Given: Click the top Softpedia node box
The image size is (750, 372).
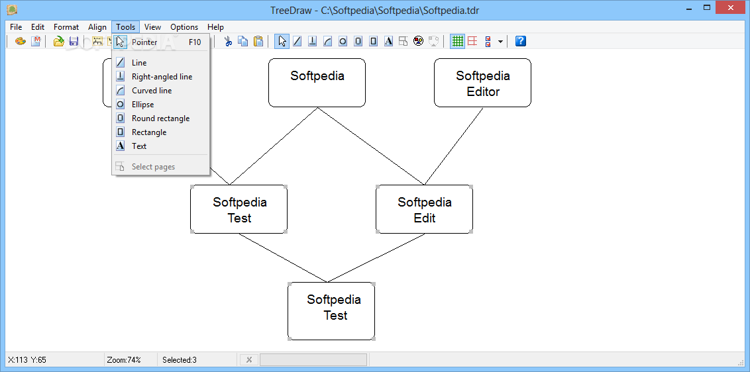Looking at the screenshot, I should click(x=317, y=83).
